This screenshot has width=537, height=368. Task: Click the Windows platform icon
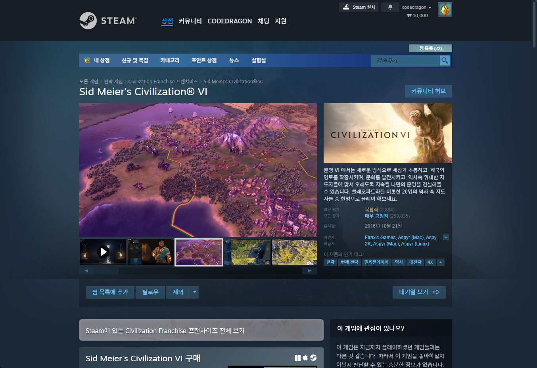click(297, 358)
